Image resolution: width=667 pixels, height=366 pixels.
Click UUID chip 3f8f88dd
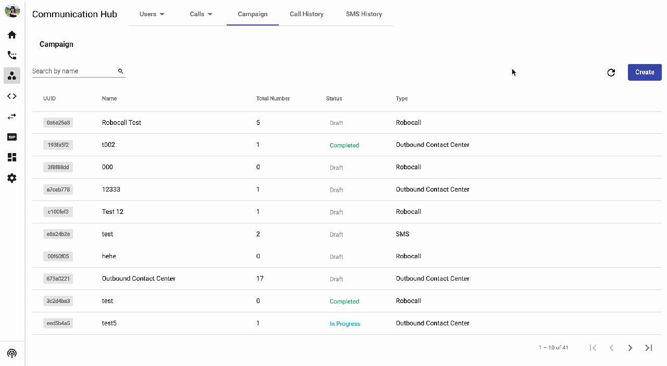point(58,167)
